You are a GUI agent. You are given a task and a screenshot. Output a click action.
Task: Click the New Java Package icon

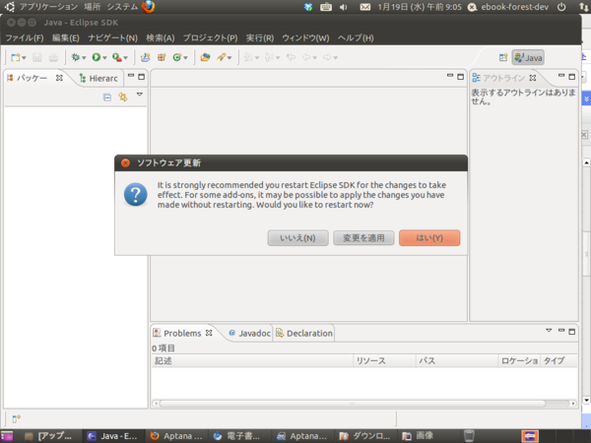[162, 57]
